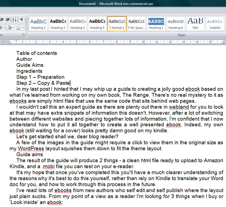This screenshot has height=207, width=226.
Task: Click the Sort A-Z icon
Action: [14, 20]
